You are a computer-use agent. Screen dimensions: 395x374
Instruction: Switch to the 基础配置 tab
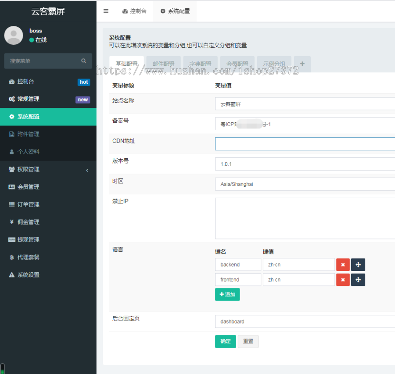pos(126,64)
